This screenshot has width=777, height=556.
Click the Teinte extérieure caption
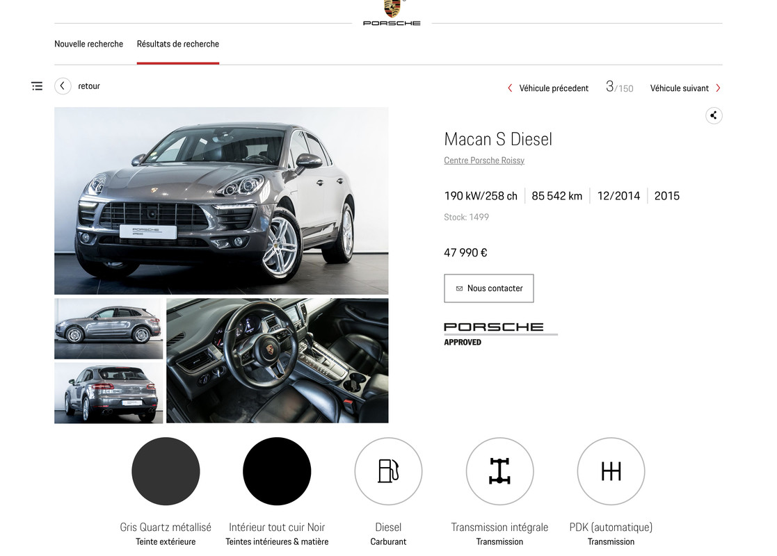(x=166, y=541)
